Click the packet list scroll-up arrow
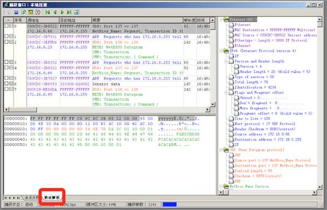This screenshot has width=327, height=210. pos(212,20)
